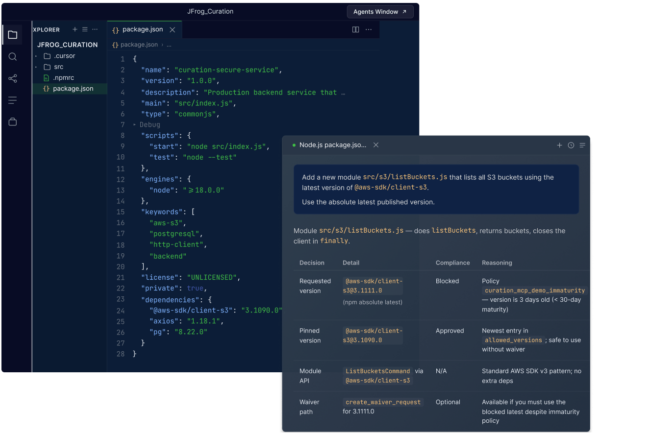Click the true value on line 22
The image size is (651, 434).
(x=195, y=289)
